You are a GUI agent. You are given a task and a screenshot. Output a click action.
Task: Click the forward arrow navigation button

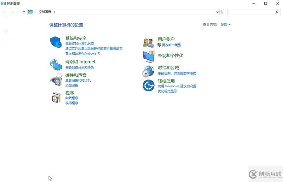pos(12,12)
